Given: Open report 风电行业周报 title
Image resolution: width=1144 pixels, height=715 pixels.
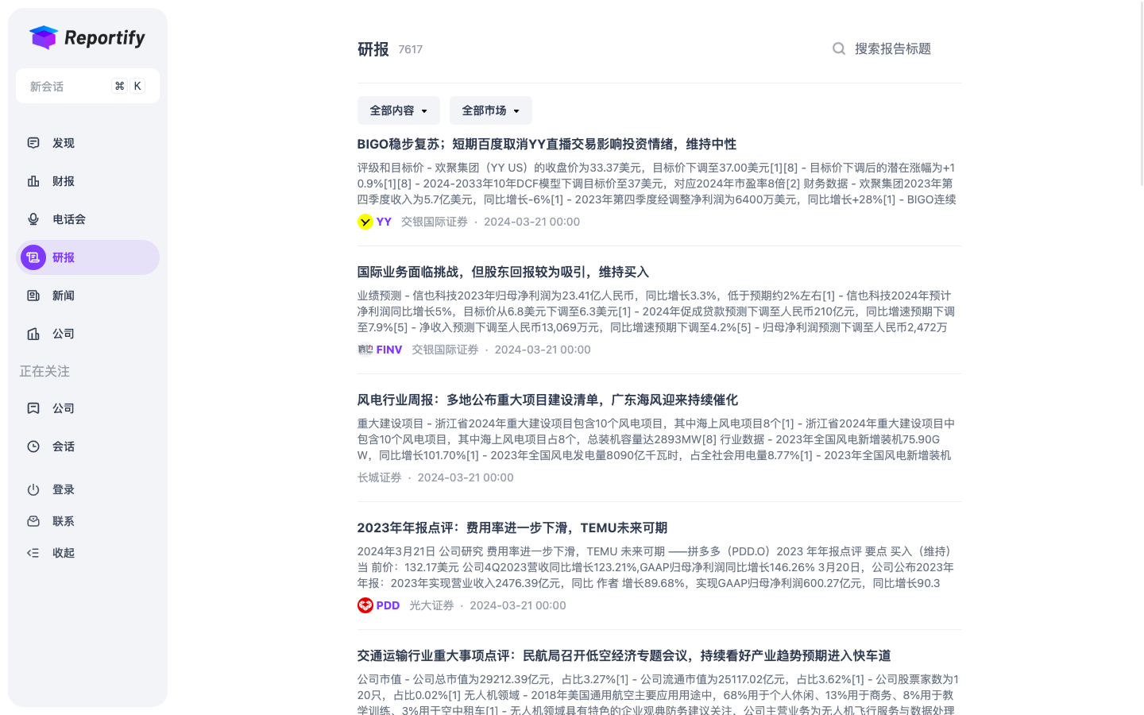Looking at the screenshot, I should (x=547, y=400).
